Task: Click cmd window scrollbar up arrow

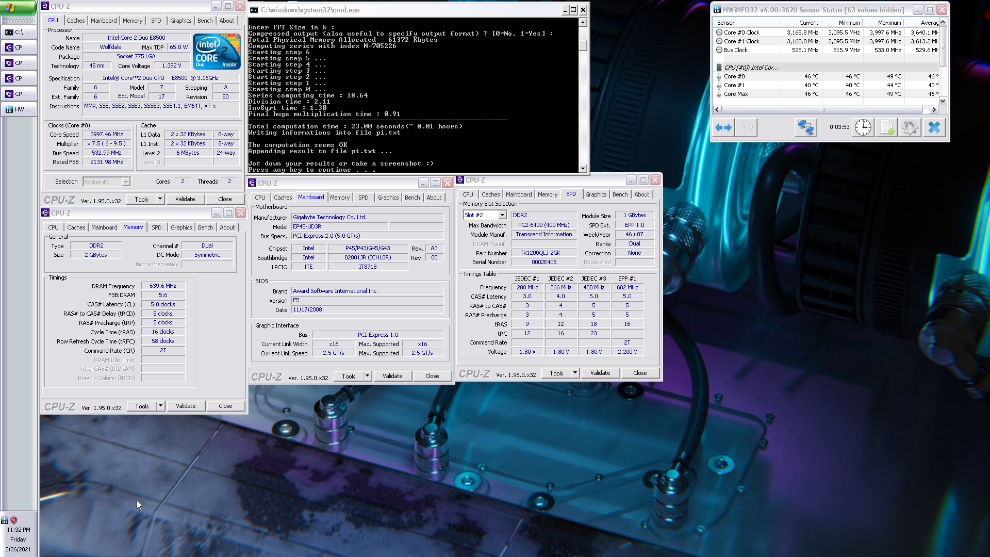Action: click(x=583, y=22)
